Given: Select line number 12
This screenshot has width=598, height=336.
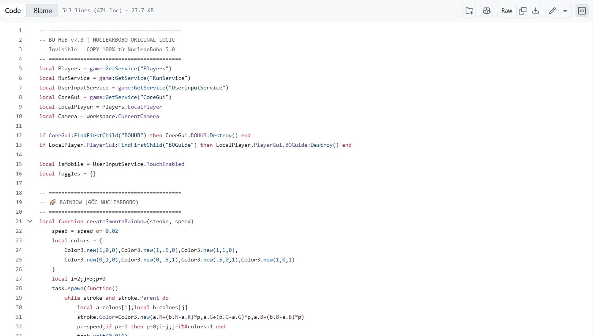Looking at the screenshot, I should point(19,135).
